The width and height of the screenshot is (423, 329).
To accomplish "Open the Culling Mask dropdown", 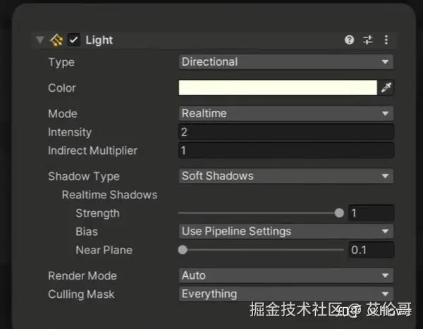I will 286,294.
